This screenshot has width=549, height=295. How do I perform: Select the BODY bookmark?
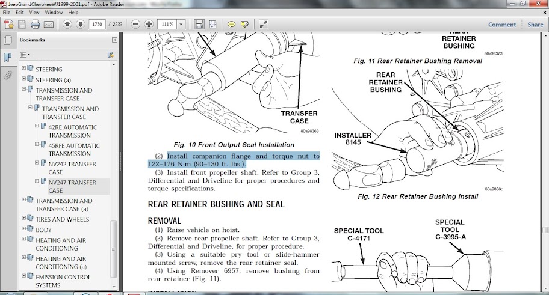[x=43, y=230]
